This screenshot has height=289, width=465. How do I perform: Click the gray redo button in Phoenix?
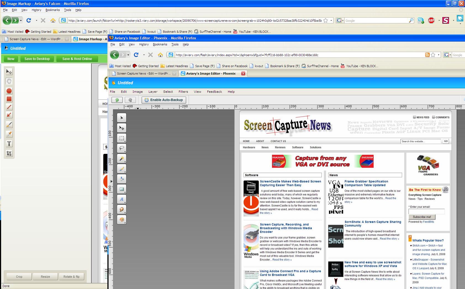pos(130,100)
